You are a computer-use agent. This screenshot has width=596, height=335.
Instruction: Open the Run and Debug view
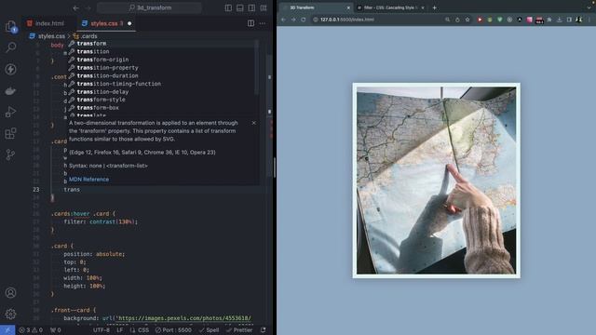(10, 112)
